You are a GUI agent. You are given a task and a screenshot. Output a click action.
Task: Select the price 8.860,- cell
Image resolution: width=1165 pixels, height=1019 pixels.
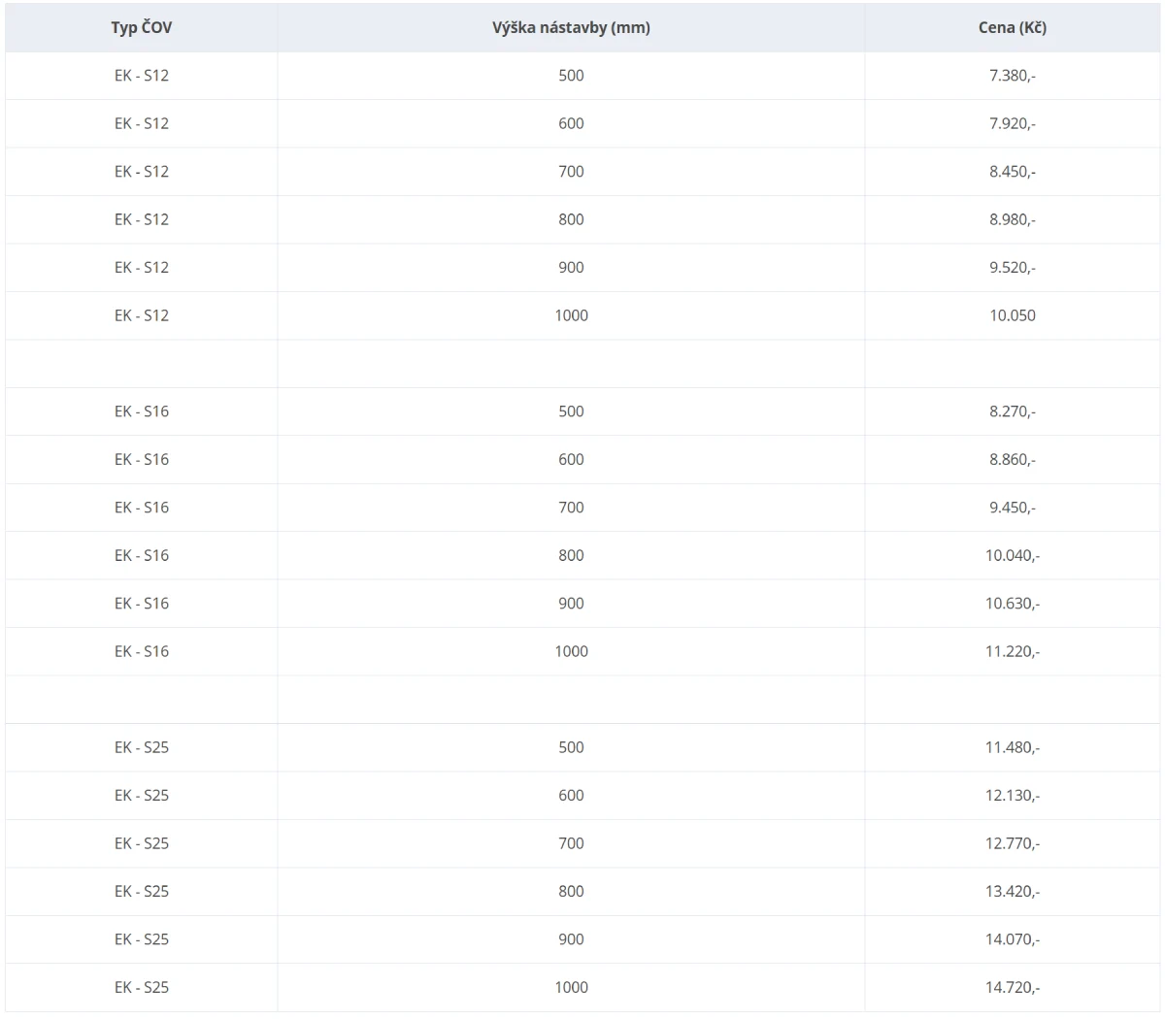pos(1013,460)
